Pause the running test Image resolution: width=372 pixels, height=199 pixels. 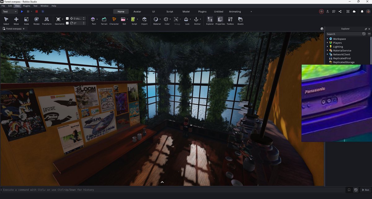(28, 11)
